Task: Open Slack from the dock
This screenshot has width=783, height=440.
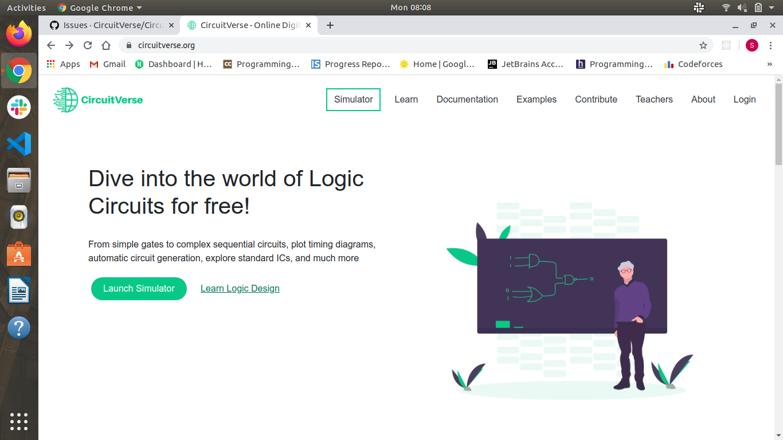Action: pos(19,107)
